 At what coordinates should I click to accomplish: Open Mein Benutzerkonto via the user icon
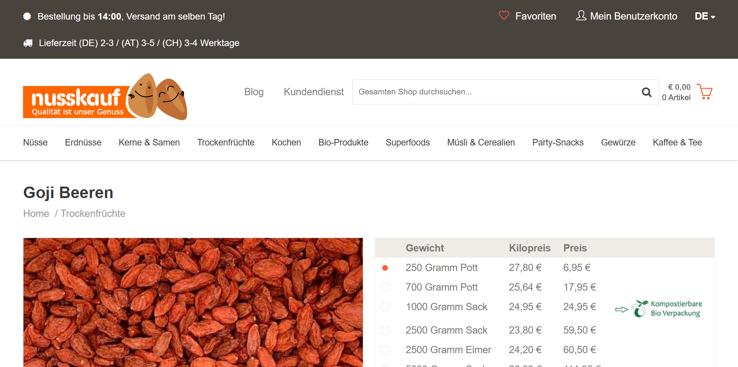coord(581,16)
